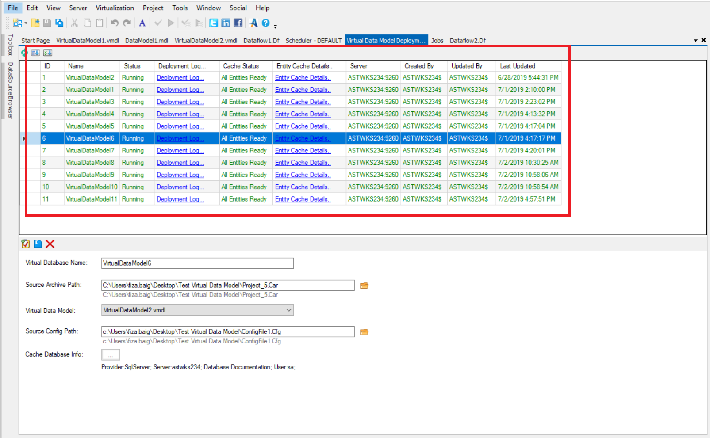Click the LinkedIn share icon
Viewport: 710px width, 438px height.
click(x=226, y=23)
